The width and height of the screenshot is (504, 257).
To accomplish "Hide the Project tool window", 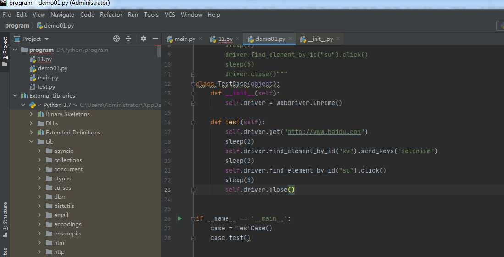I will point(155,39).
